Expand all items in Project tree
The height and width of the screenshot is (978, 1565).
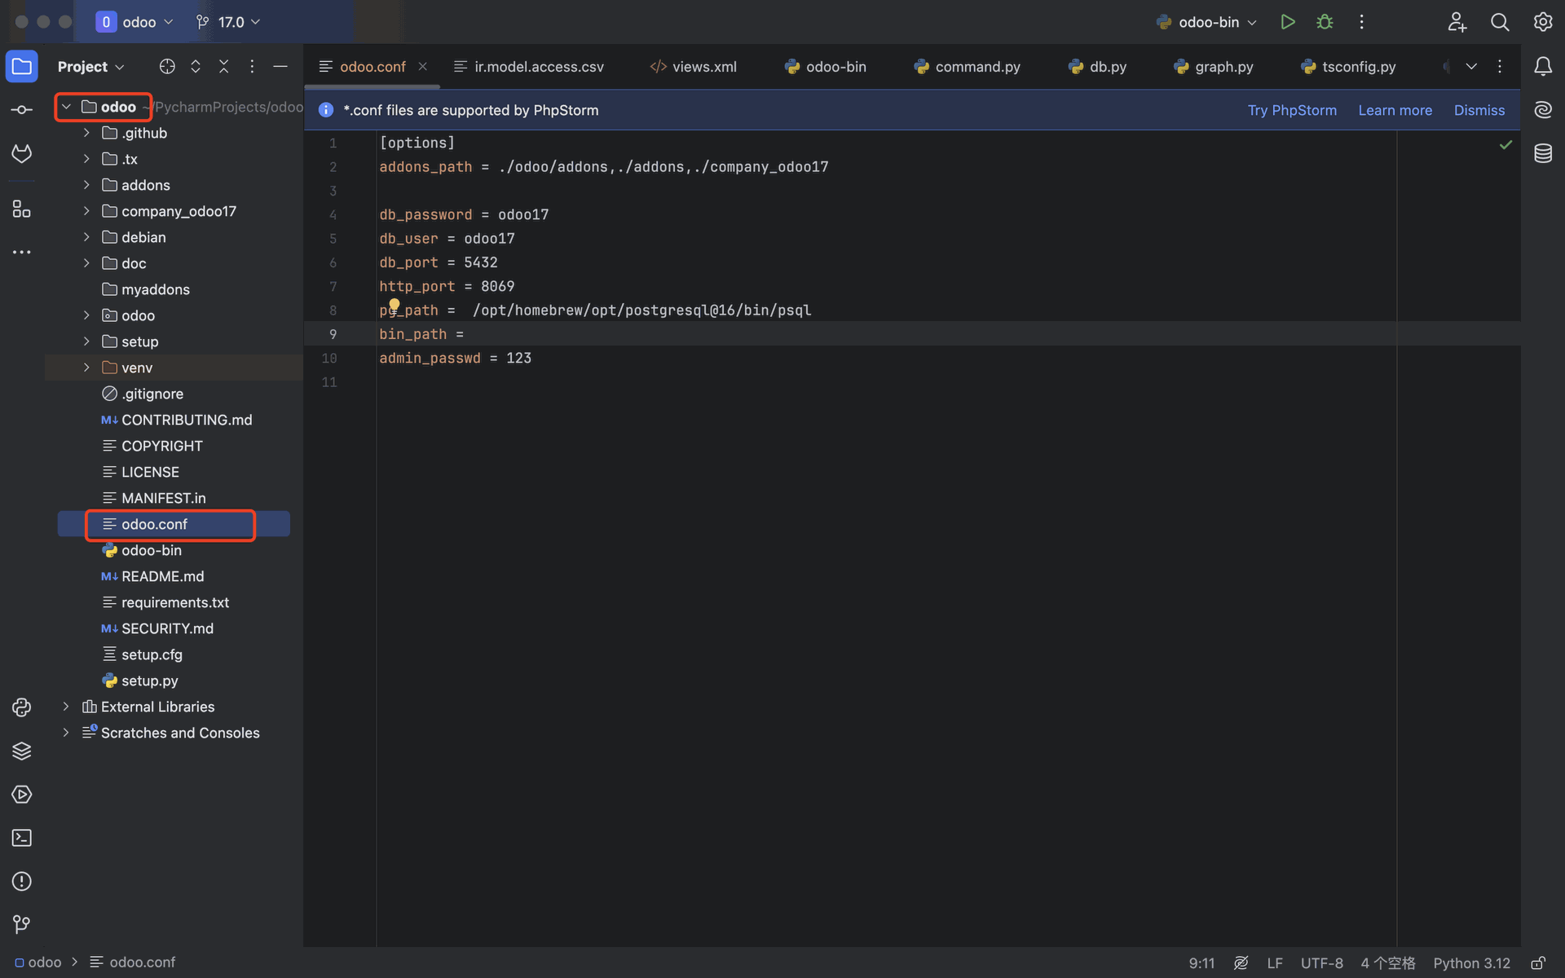tap(196, 67)
